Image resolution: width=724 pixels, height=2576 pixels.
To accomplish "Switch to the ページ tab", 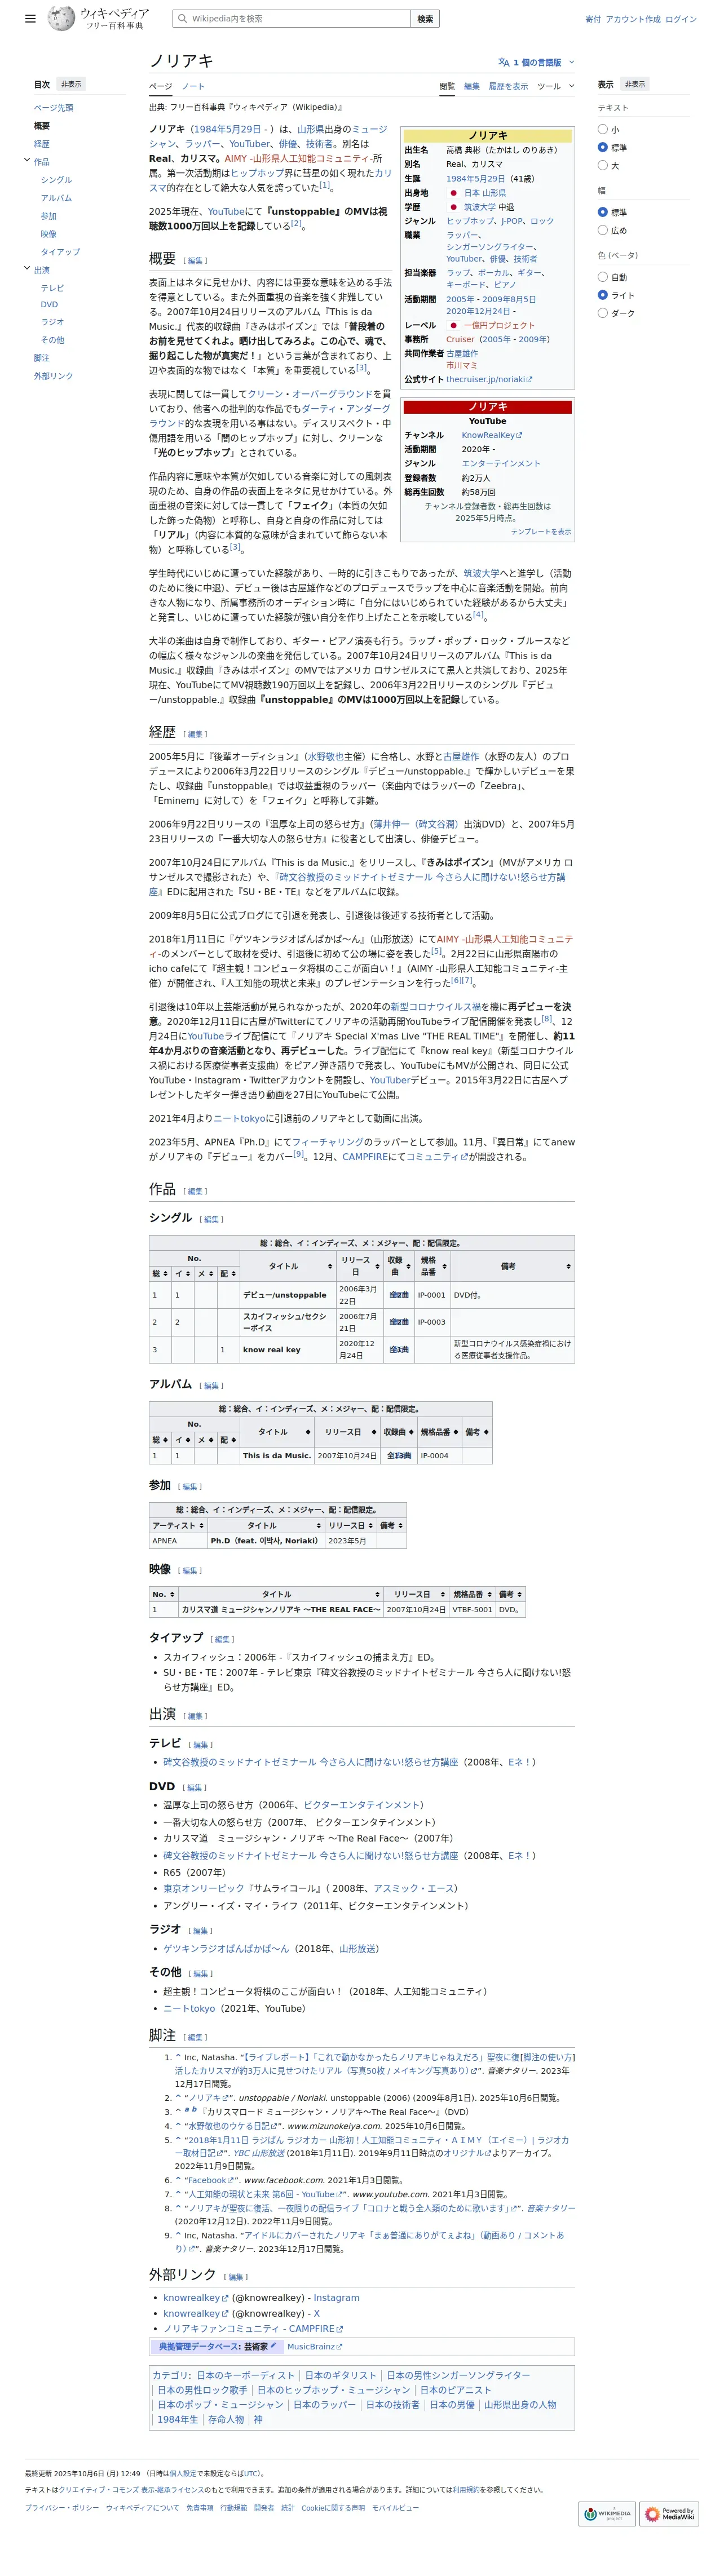I will (x=160, y=86).
